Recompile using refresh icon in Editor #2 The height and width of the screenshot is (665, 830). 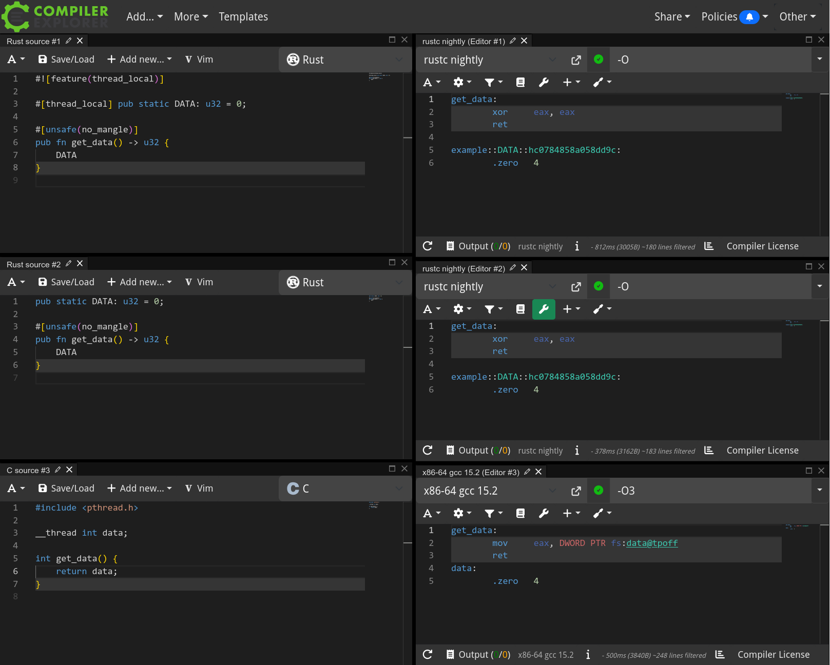[x=428, y=451]
